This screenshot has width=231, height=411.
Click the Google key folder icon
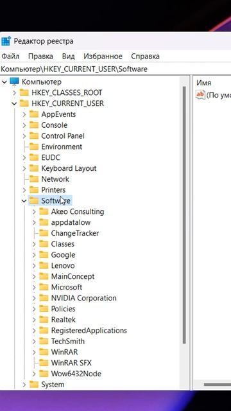(44, 255)
